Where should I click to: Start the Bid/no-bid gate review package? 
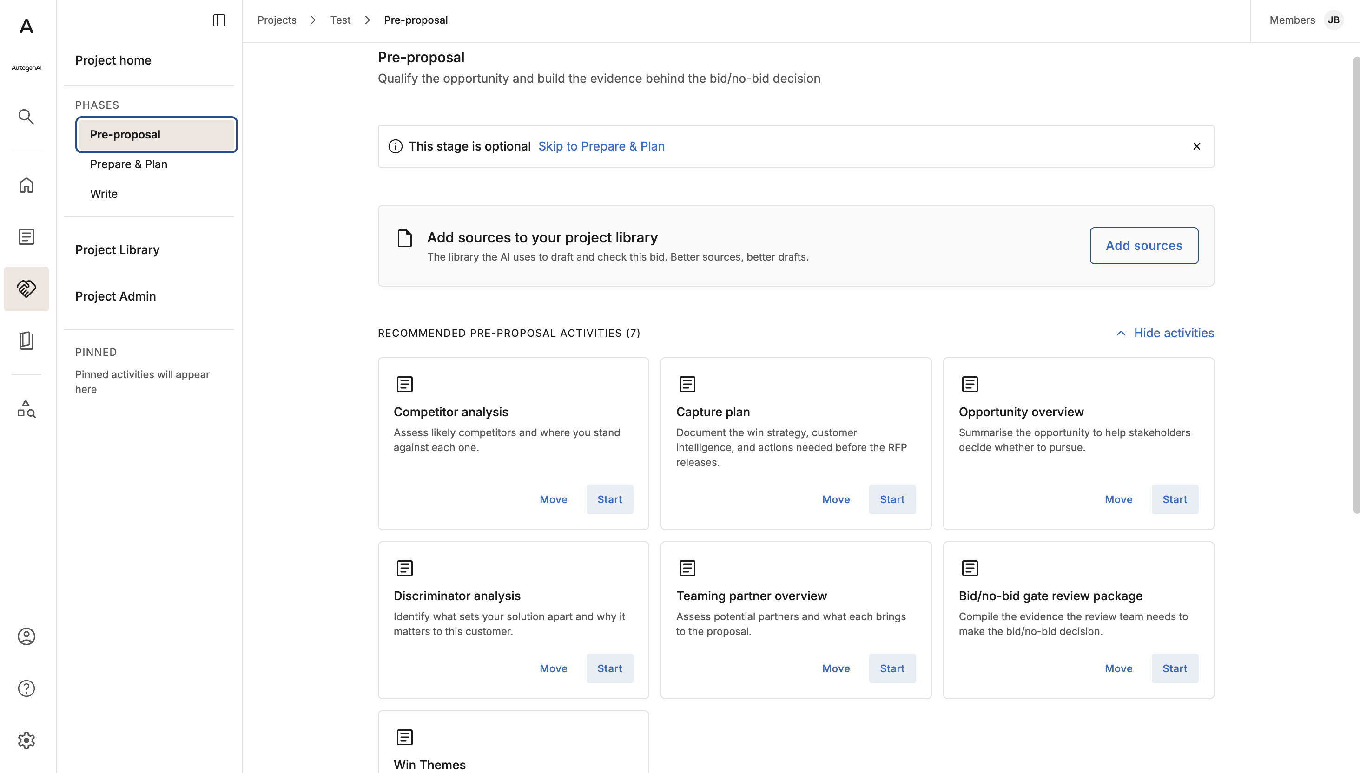point(1175,668)
